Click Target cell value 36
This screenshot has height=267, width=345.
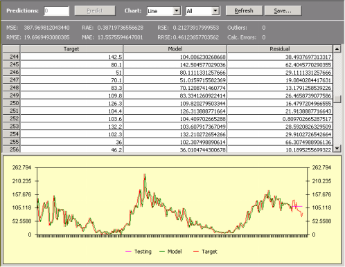coord(71,142)
